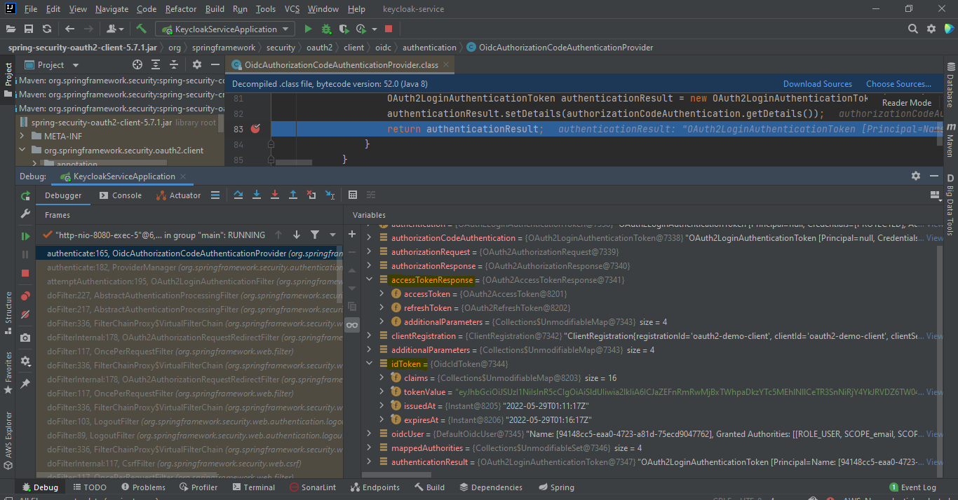The image size is (958, 500).
Task: Click Step Over in debugger toolbar
Action: coord(238,195)
